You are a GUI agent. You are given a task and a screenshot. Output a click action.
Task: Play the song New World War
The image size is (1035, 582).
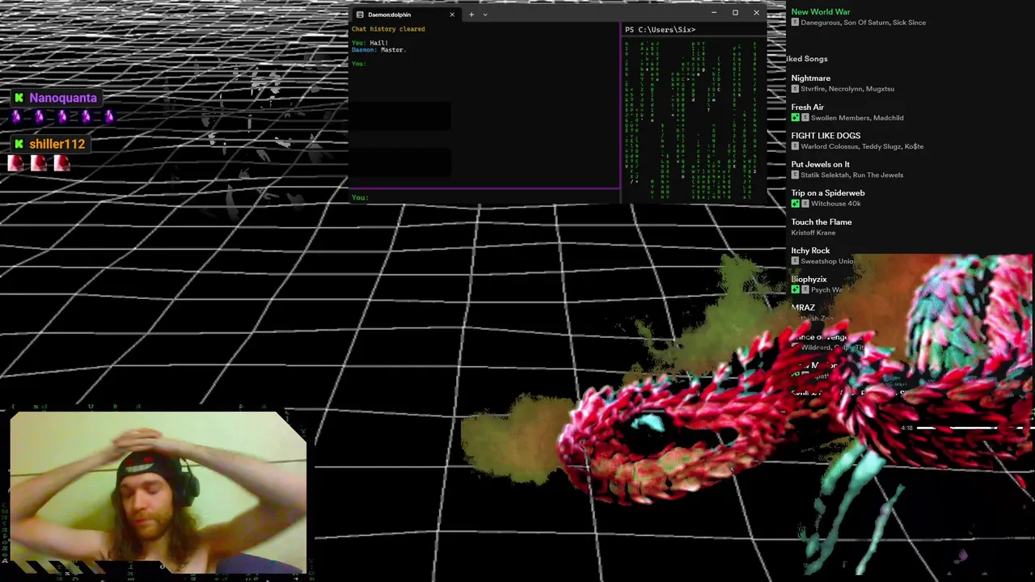pos(821,12)
